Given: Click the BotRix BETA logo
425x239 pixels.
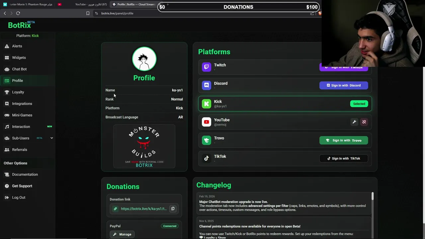Looking at the screenshot, I should pos(21,25).
